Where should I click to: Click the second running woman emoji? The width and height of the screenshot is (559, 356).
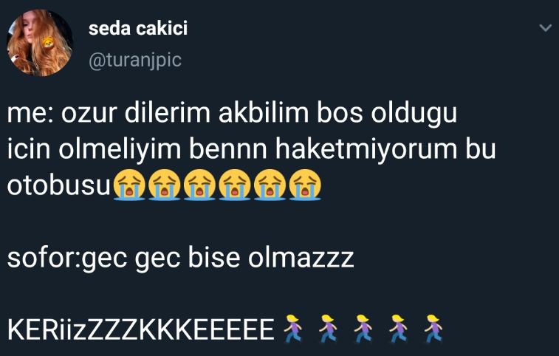pos(328,329)
